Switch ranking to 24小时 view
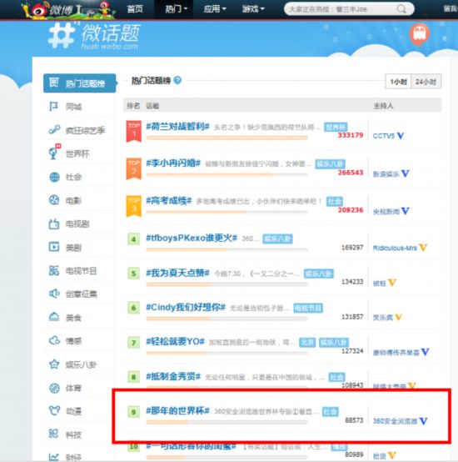 [426, 82]
